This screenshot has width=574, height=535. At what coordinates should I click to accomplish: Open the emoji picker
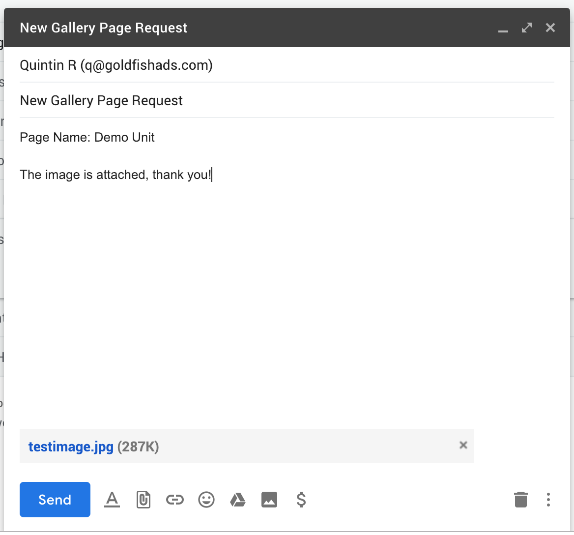tap(206, 500)
